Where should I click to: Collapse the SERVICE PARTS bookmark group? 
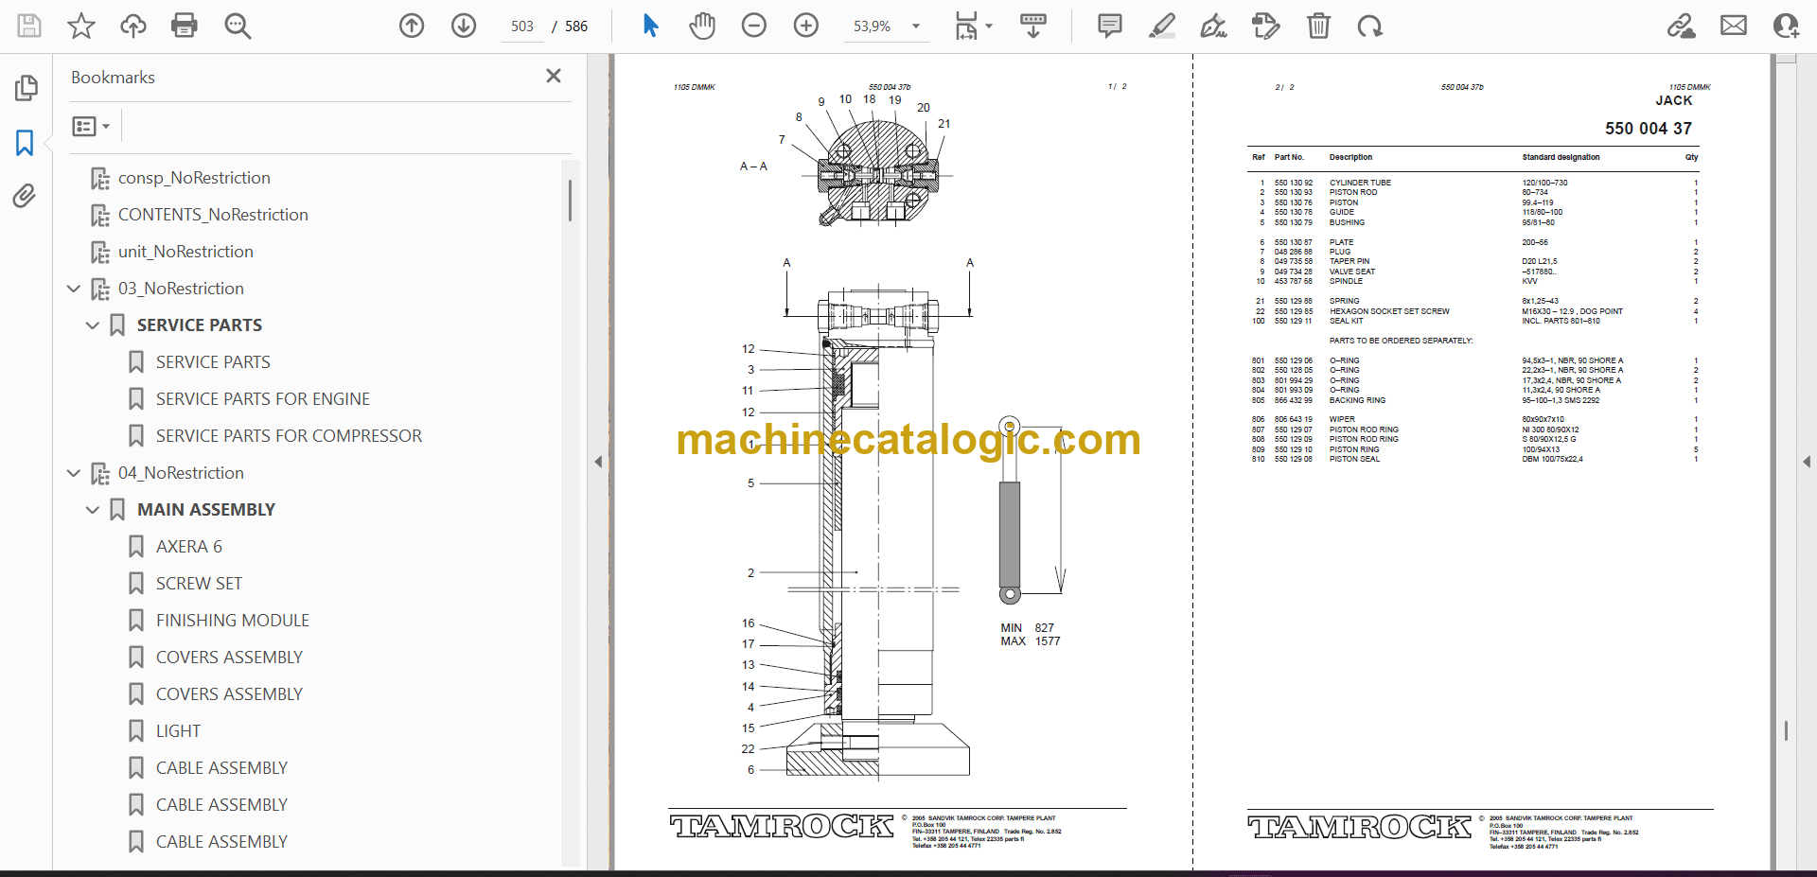(93, 325)
